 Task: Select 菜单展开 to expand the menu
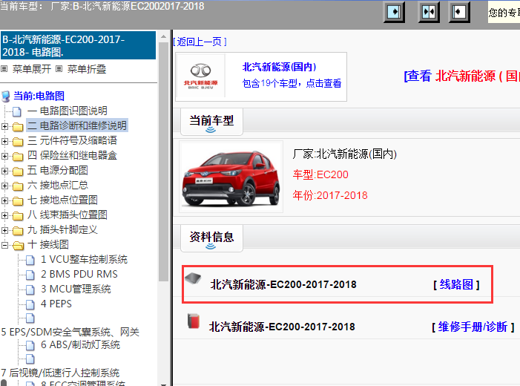pos(32,69)
